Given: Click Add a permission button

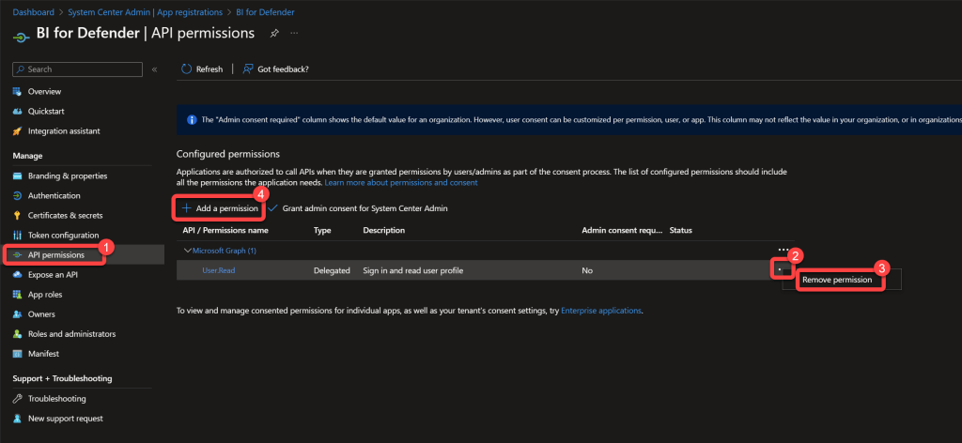Looking at the screenshot, I should [220, 207].
